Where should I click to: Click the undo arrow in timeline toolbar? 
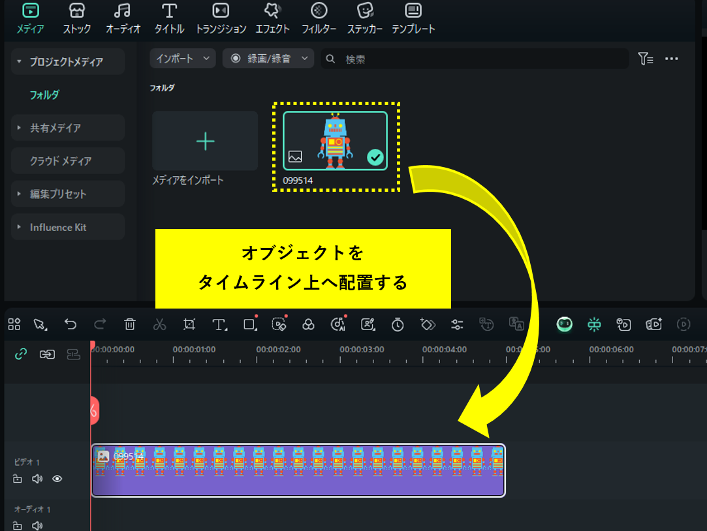(71, 324)
